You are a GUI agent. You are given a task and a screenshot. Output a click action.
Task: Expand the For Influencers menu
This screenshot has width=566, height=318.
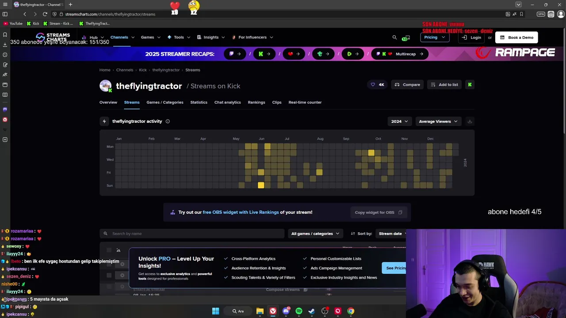click(x=252, y=37)
